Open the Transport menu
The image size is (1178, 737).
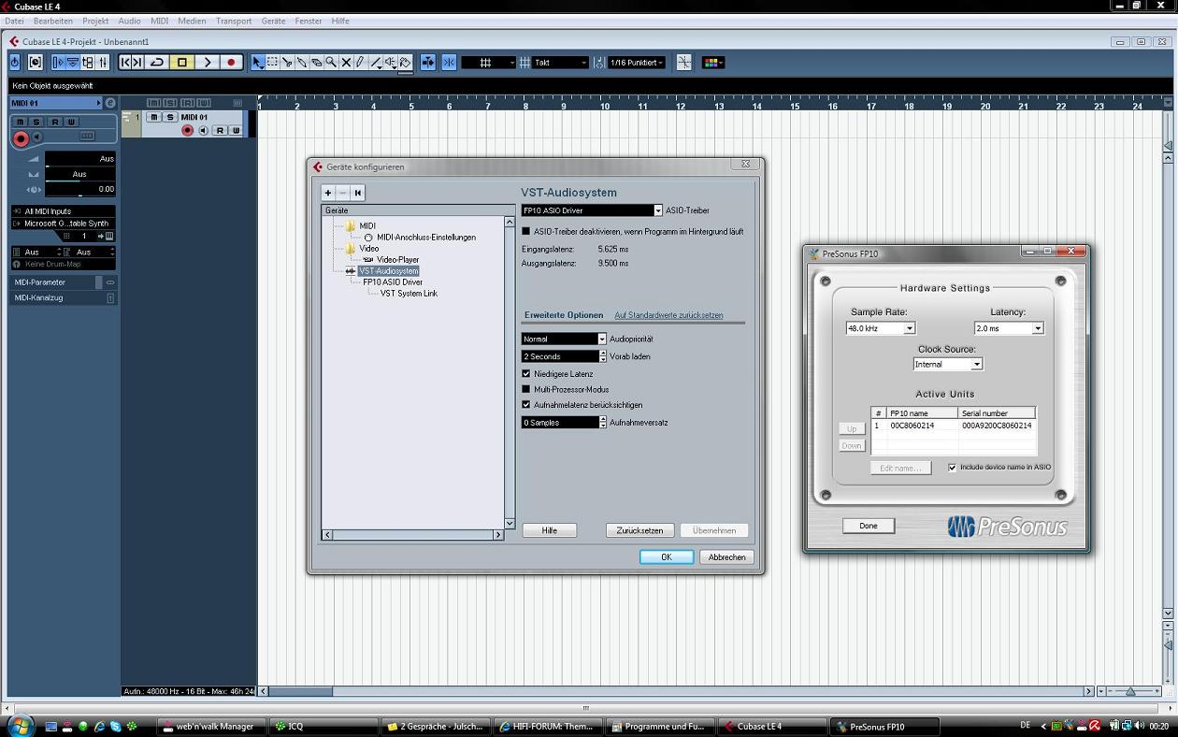[x=234, y=21]
